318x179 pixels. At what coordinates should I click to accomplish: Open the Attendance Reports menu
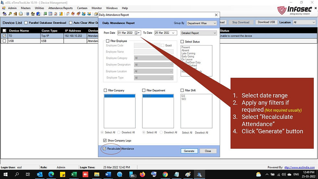(60, 8)
